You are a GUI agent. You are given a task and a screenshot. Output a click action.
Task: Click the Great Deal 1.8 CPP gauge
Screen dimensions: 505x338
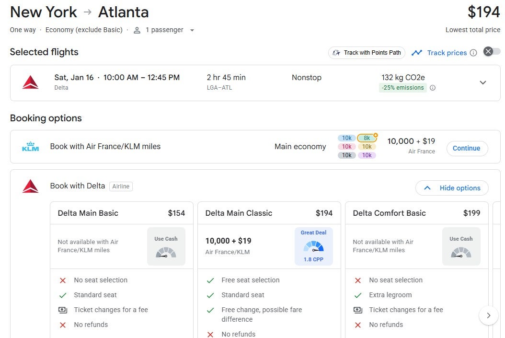[x=313, y=246]
